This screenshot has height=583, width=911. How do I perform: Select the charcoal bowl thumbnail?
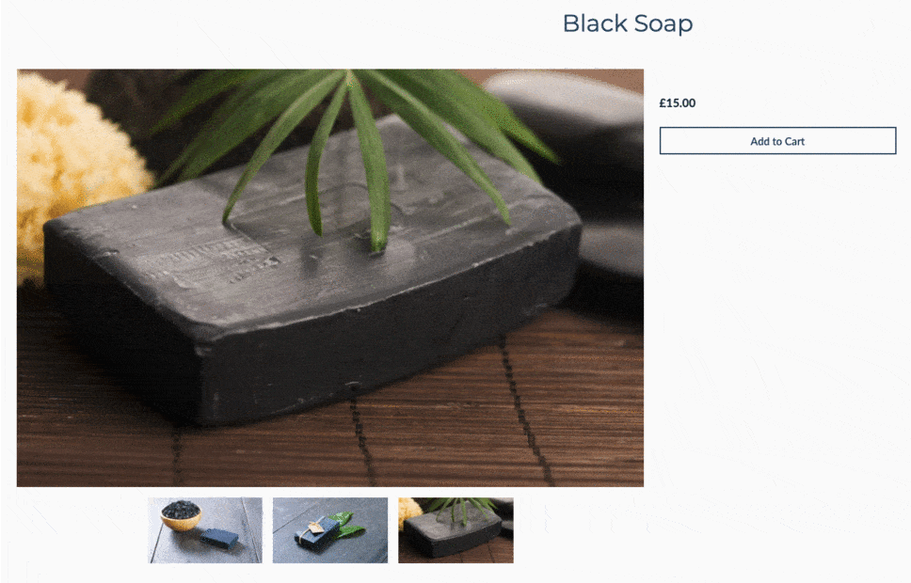[205, 529]
